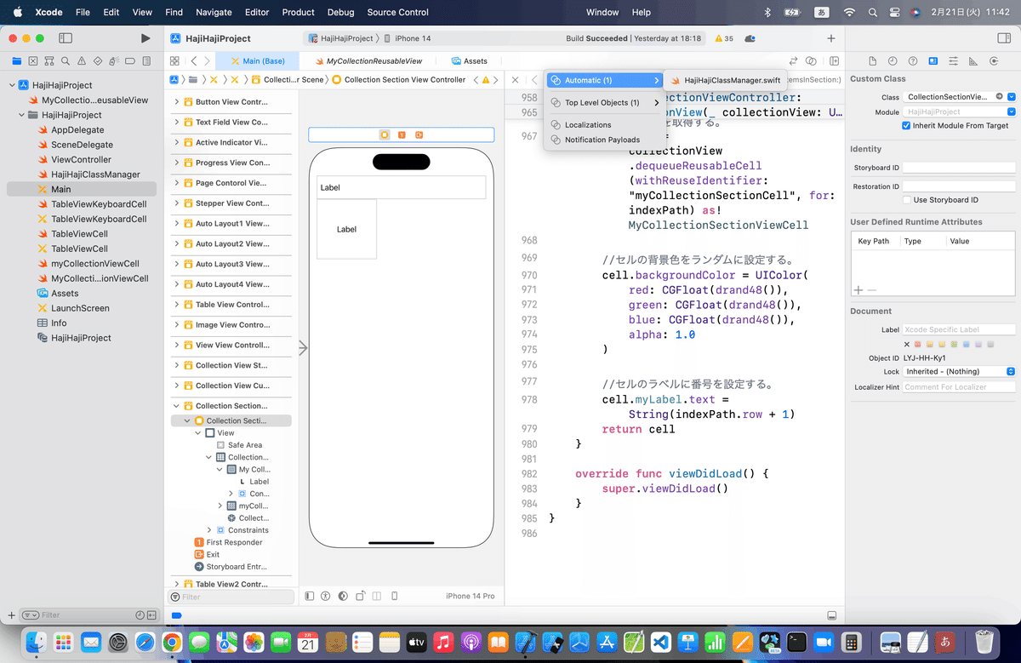Pick the blue label color swatch
Screen dimensions: 1021x663
pos(968,345)
